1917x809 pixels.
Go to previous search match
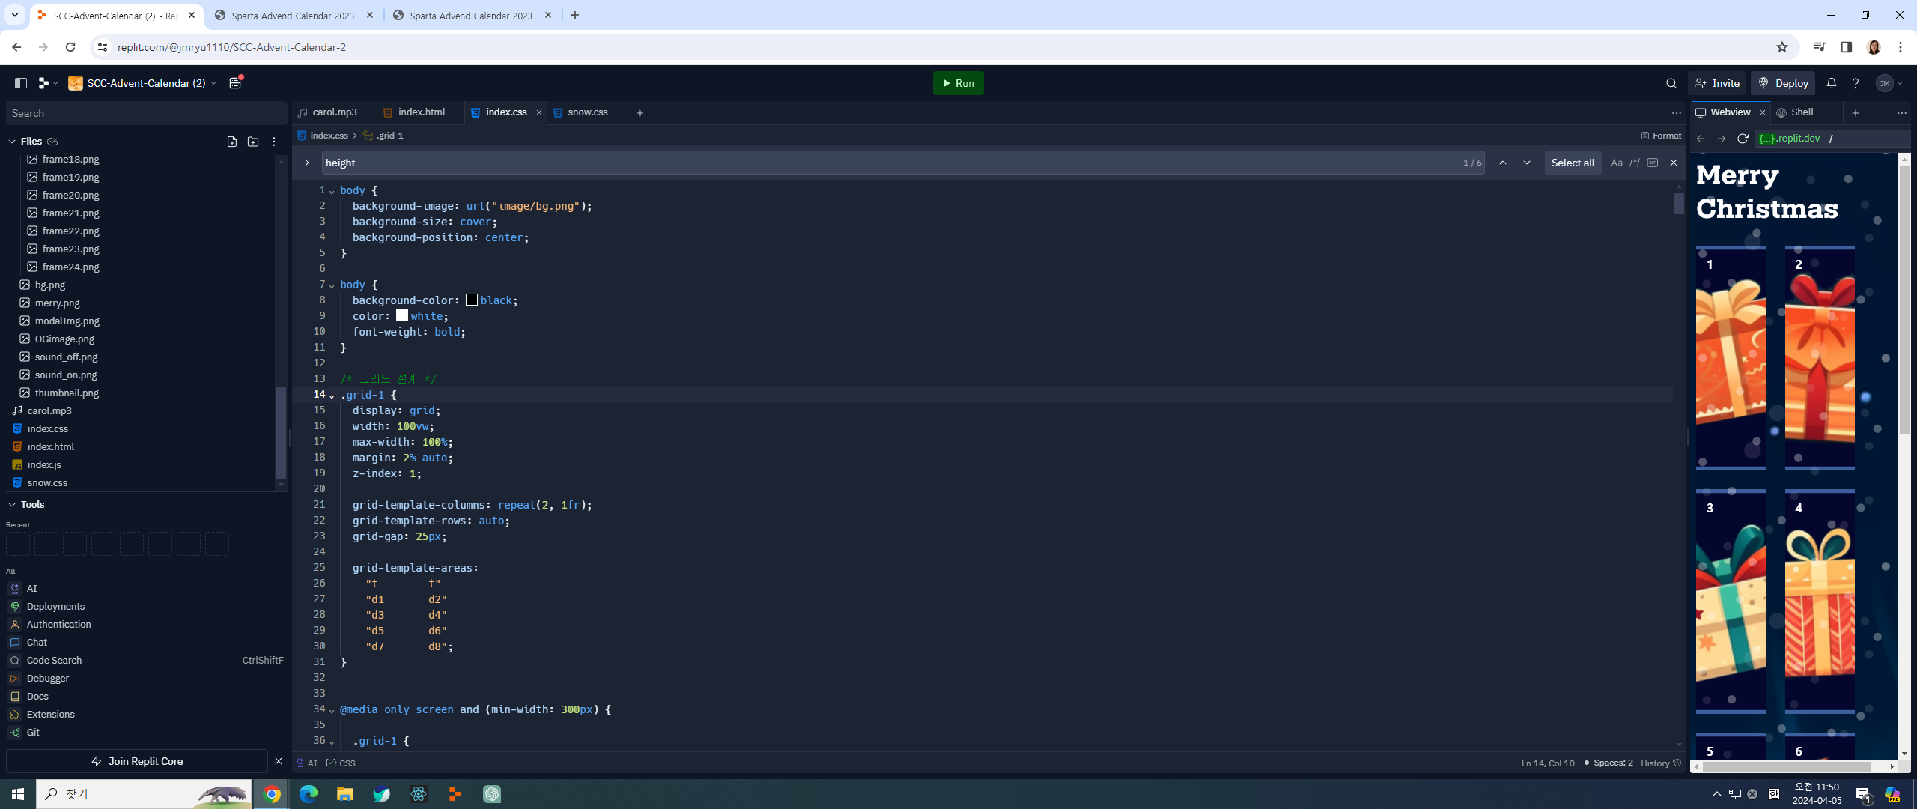[x=1502, y=163]
